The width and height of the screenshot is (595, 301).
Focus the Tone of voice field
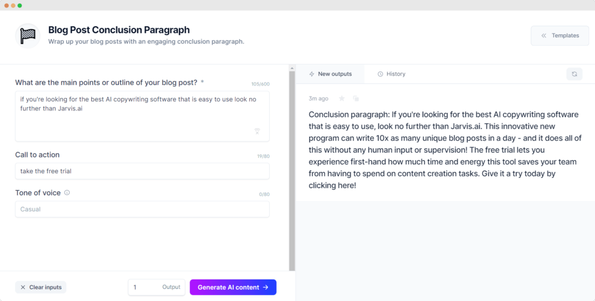click(142, 209)
